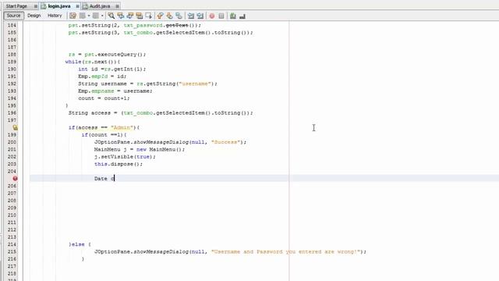Click on 'String access' declaration line

161,113
